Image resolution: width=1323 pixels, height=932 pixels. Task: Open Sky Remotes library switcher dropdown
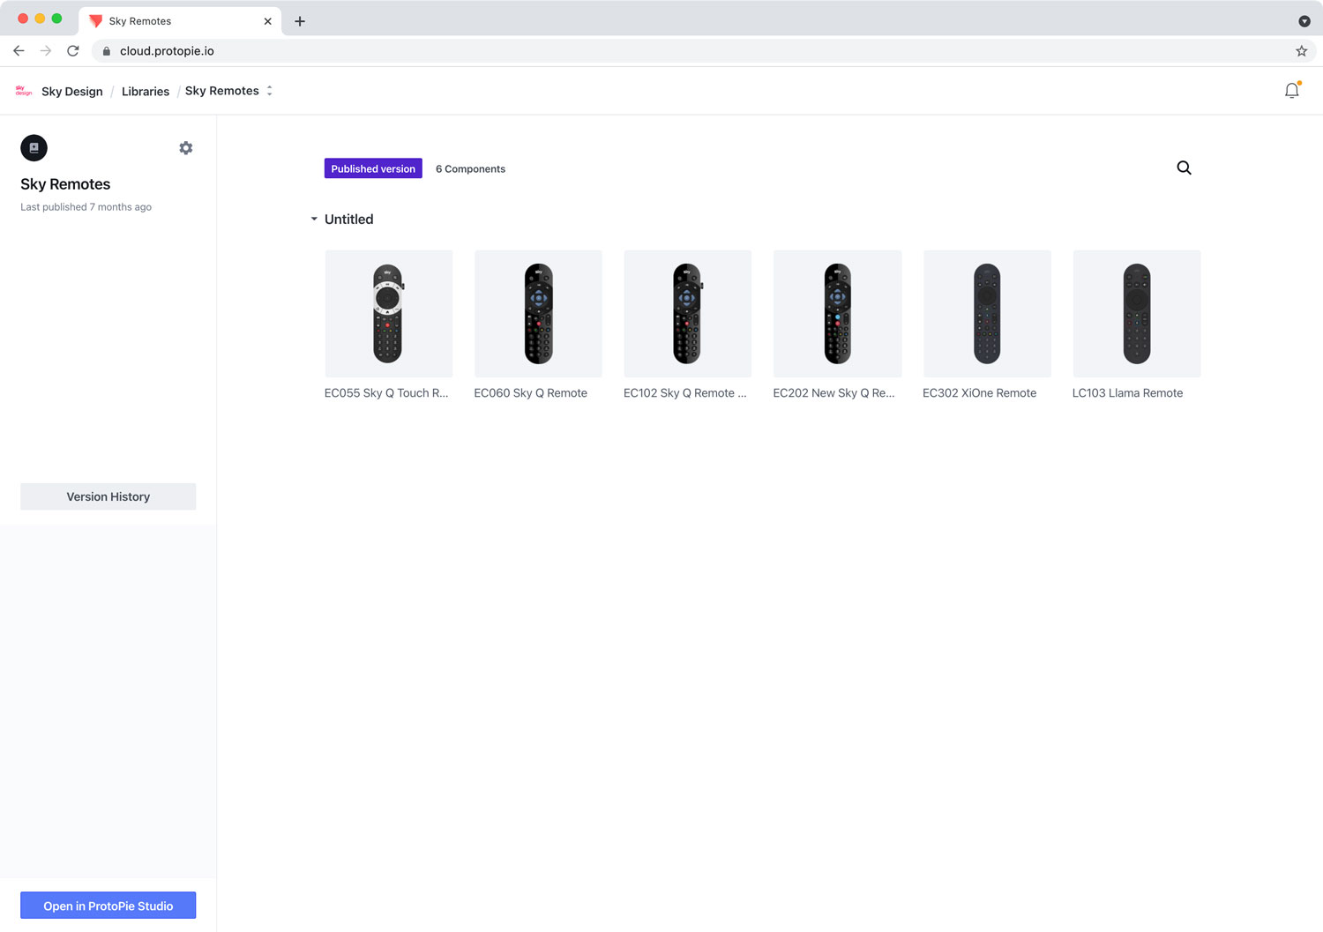269,91
